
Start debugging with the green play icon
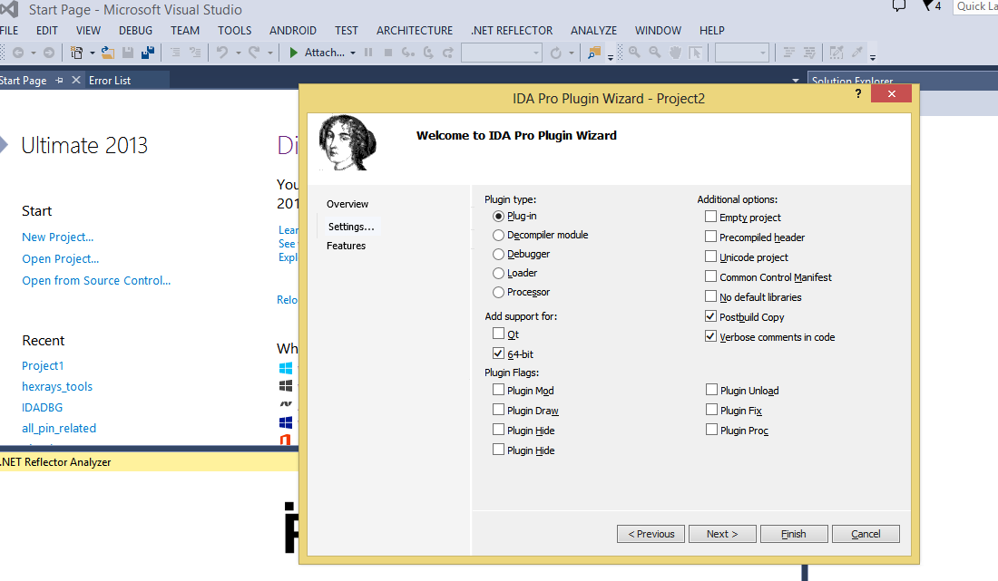[x=293, y=53]
